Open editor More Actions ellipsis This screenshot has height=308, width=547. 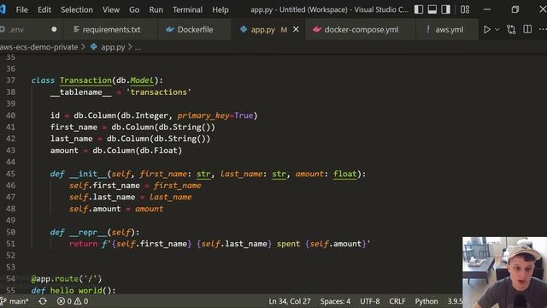point(543,30)
